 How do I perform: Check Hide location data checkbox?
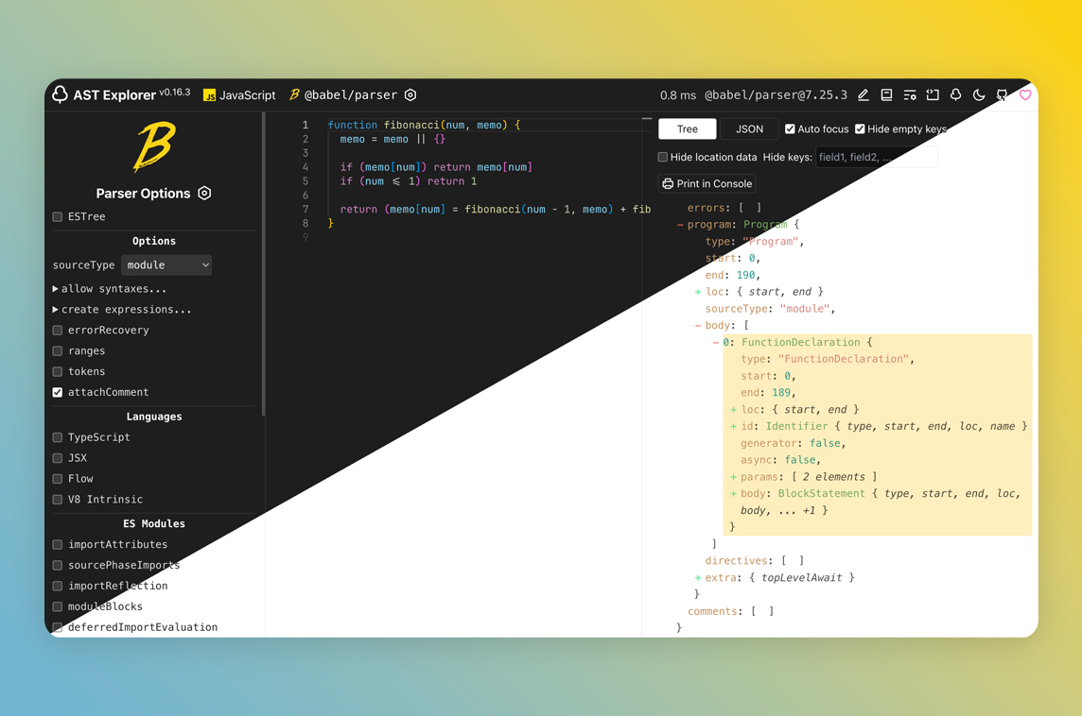663,157
